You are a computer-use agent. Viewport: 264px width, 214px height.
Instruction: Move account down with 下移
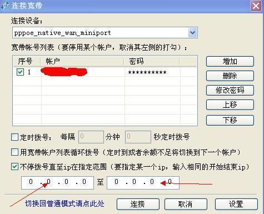point(230,120)
